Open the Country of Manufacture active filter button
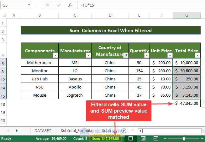Image resolution: width=205 pixels, height=142 pixels. pyautogui.click(x=126, y=55)
